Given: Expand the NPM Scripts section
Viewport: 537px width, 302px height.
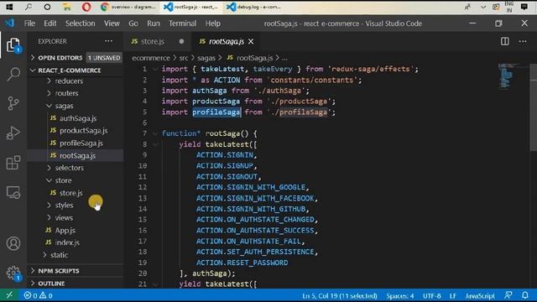Looking at the screenshot, I should click(76, 271).
